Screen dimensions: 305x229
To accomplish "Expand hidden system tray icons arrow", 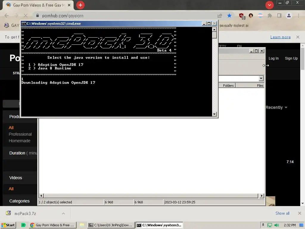I will (x=263, y=225).
